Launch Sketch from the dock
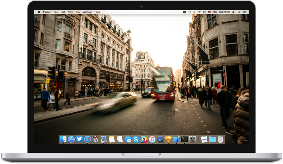The width and height of the screenshot is (283, 164). (x=168, y=139)
